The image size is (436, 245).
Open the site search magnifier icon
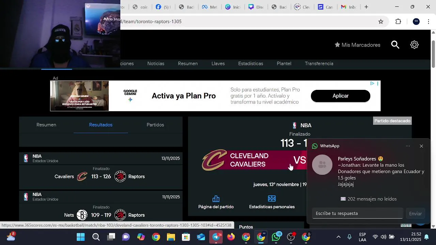(x=395, y=45)
